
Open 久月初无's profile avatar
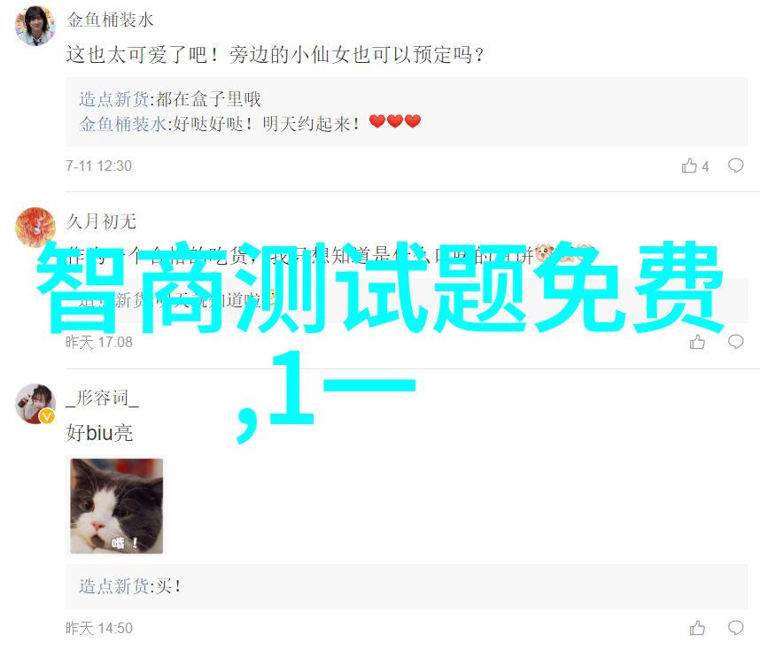click(x=35, y=227)
